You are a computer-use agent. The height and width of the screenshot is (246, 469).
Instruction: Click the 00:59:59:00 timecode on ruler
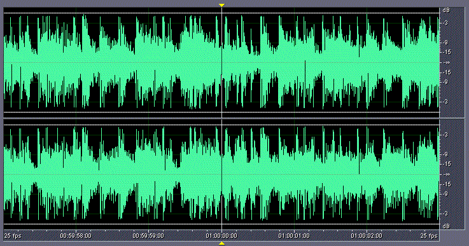[148, 236]
